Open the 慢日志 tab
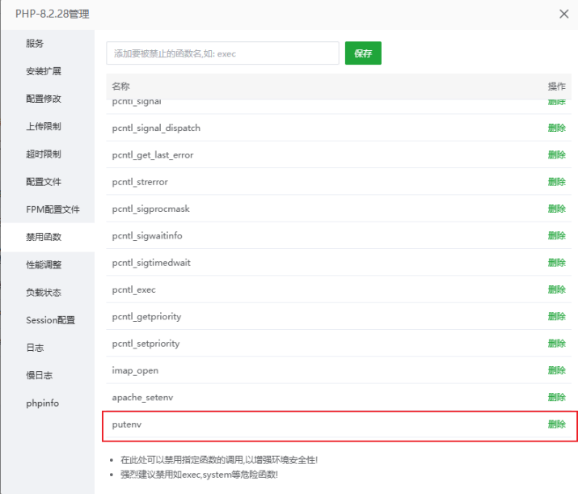 pos(39,375)
